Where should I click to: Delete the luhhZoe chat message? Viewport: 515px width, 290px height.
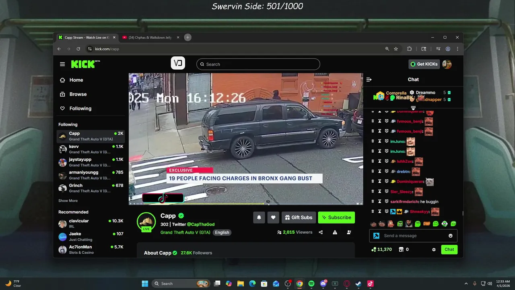373,162
